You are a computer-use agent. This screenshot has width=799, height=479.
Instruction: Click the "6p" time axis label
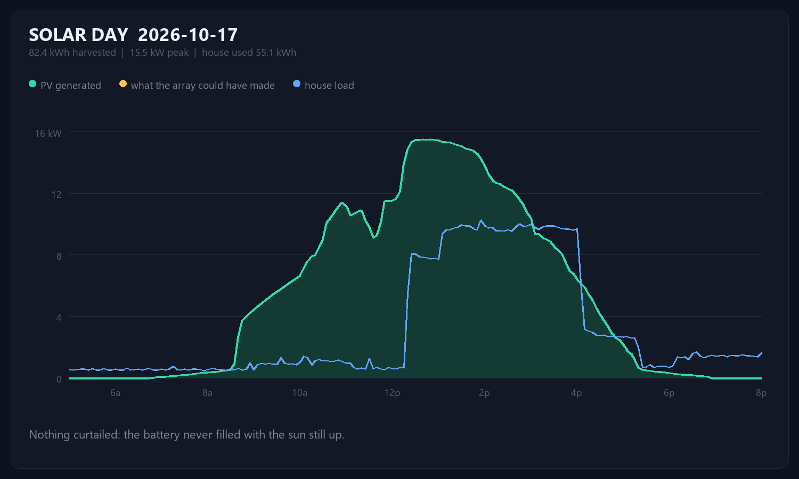pyautogui.click(x=669, y=393)
